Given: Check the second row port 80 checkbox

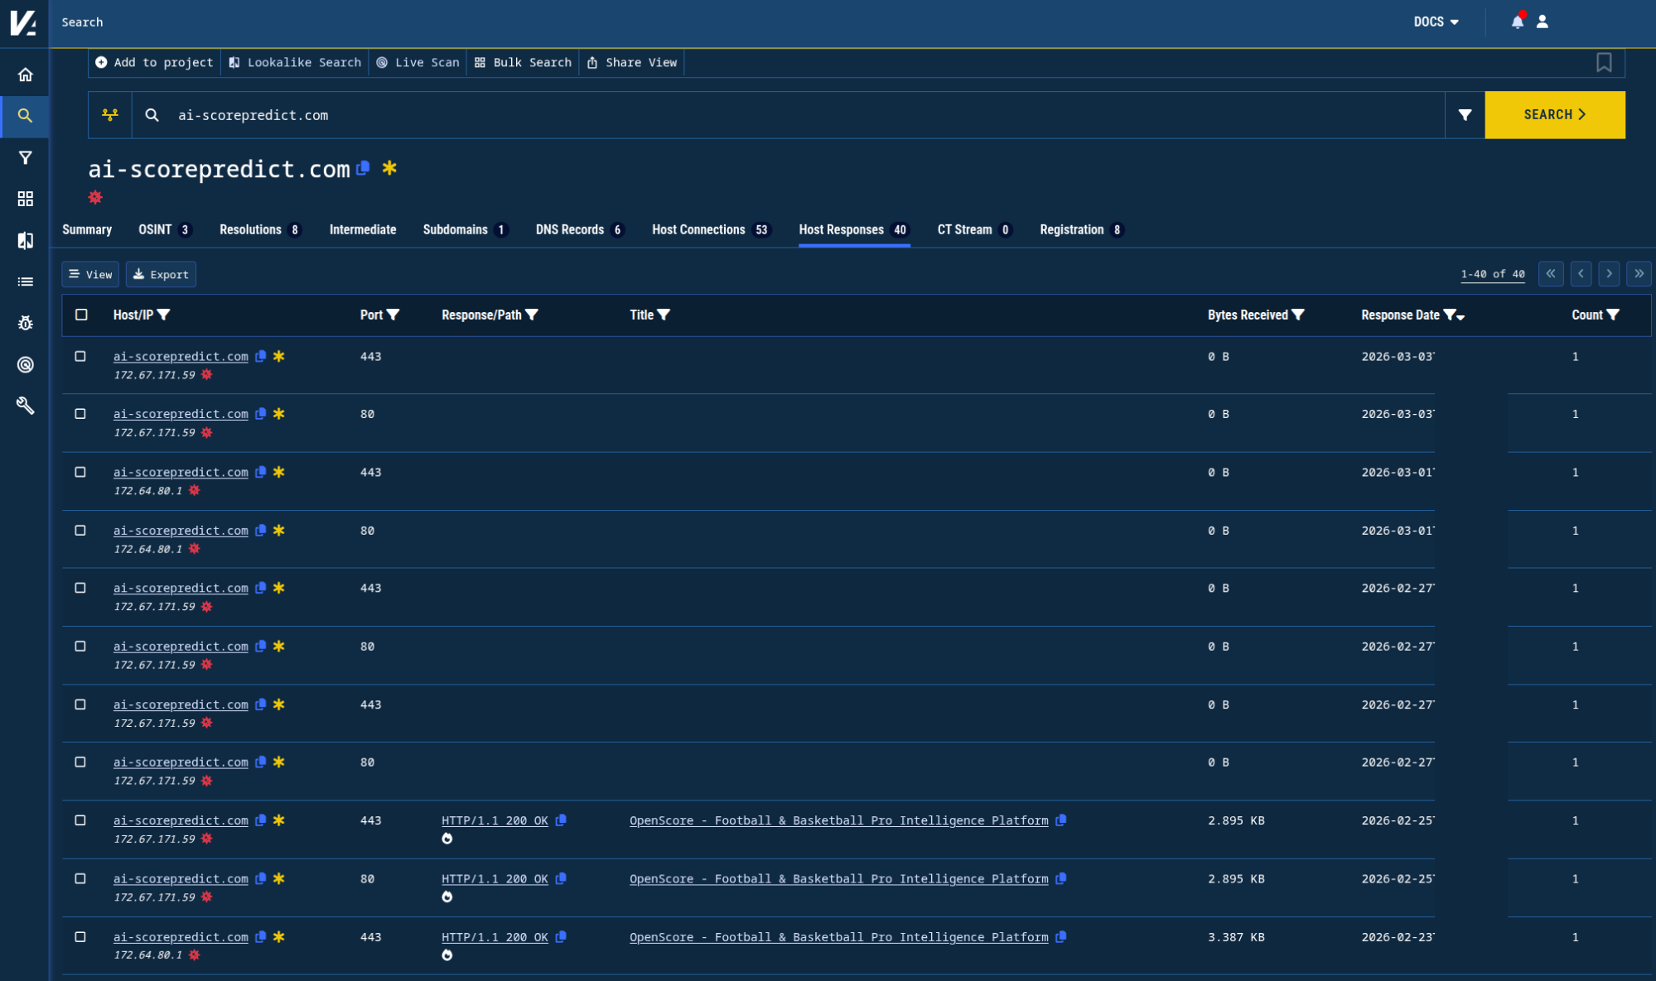Looking at the screenshot, I should tap(80, 414).
